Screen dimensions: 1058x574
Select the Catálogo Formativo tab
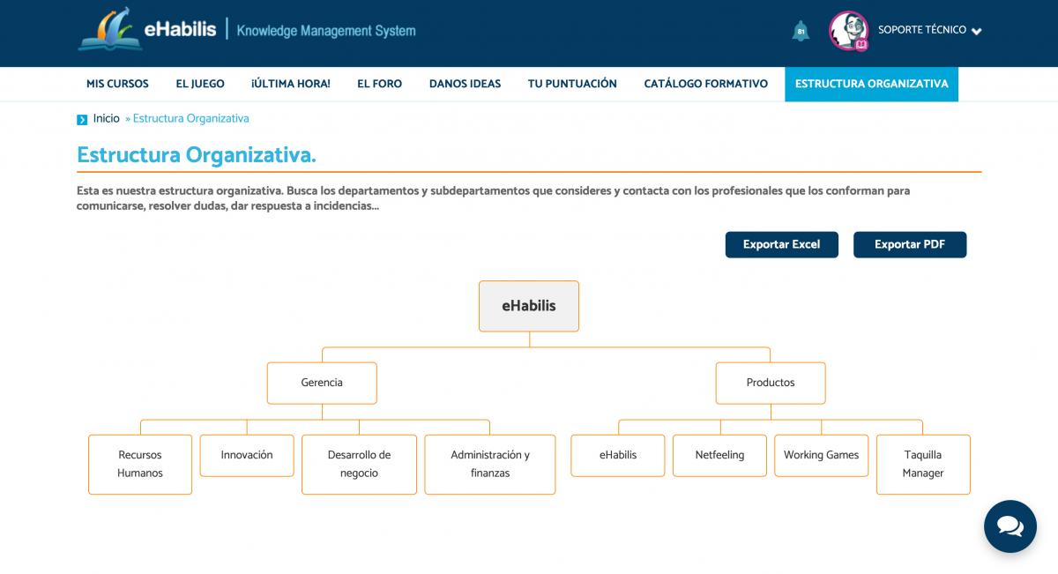pyautogui.click(x=705, y=84)
